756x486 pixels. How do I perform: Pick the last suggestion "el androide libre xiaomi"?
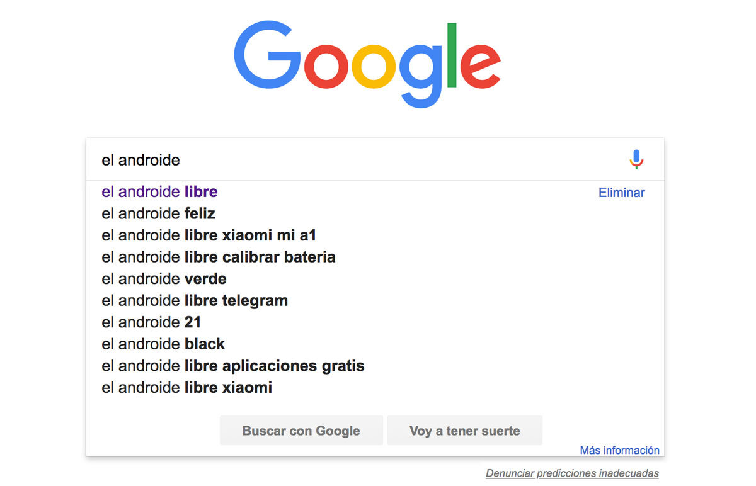186,387
